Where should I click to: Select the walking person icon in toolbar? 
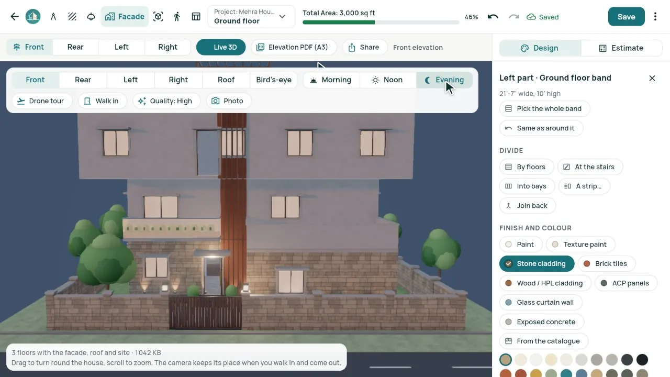(177, 17)
